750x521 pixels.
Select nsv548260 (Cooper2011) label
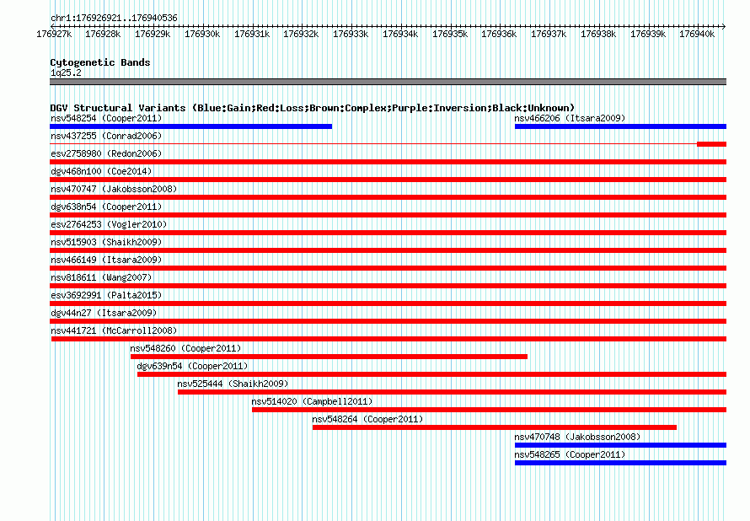coord(185,348)
